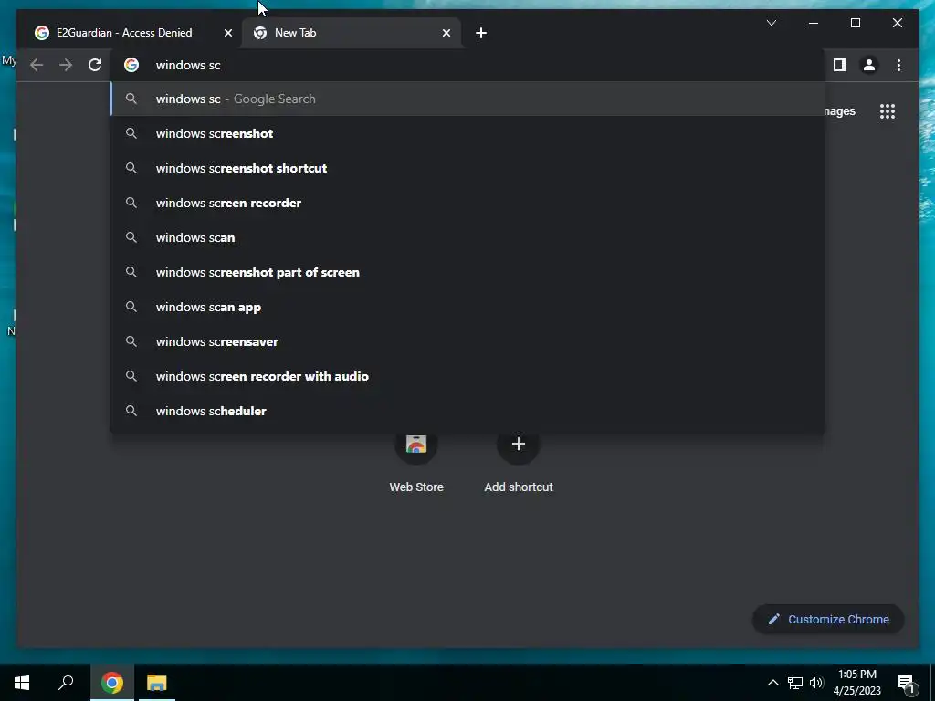Pick 'windows screenshot shortcut' suggestion
The height and width of the screenshot is (701, 935).
(467, 168)
